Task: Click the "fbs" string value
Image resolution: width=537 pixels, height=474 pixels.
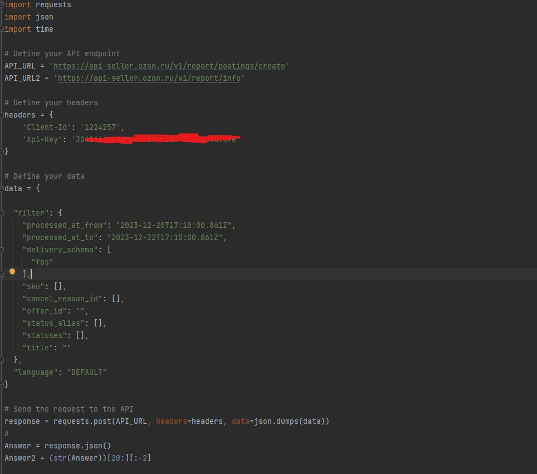Action: pos(42,262)
